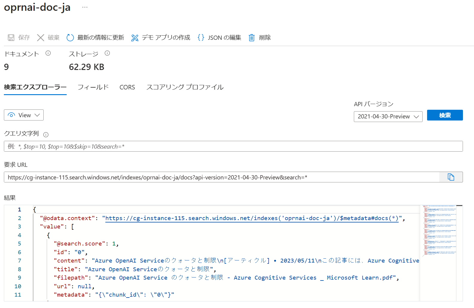This screenshot has width=474, height=308.
Task: Click the blue 検索 button
Action: point(445,115)
